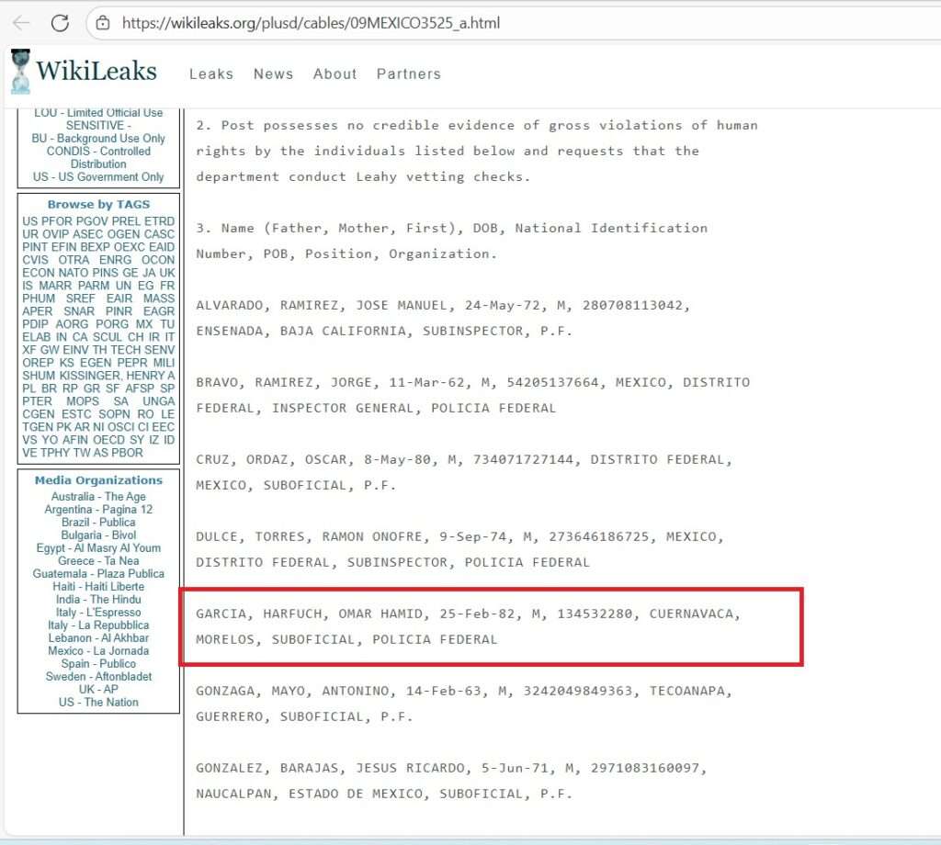The width and height of the screenshot is (941, 845).
Task: Open Australia - The Age link
Action: [x=98, y=497]
